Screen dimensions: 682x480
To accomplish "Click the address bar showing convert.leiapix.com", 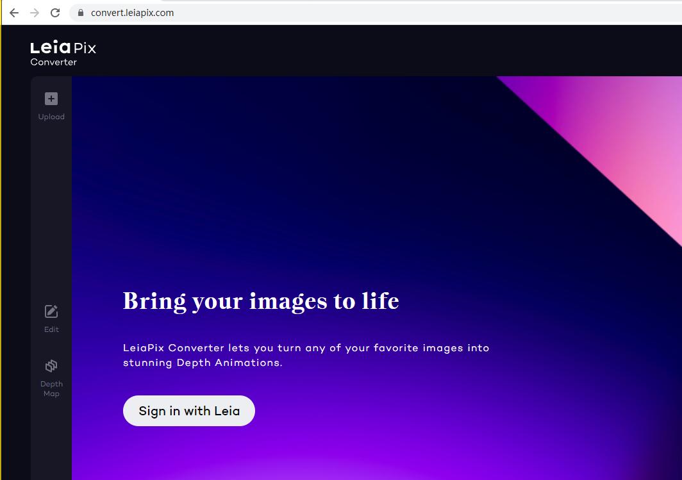I will [x=376, y=13].
